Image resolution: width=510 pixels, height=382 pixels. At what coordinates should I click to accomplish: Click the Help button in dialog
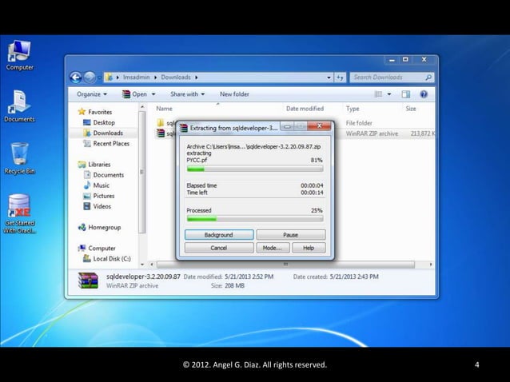(309, 248)
